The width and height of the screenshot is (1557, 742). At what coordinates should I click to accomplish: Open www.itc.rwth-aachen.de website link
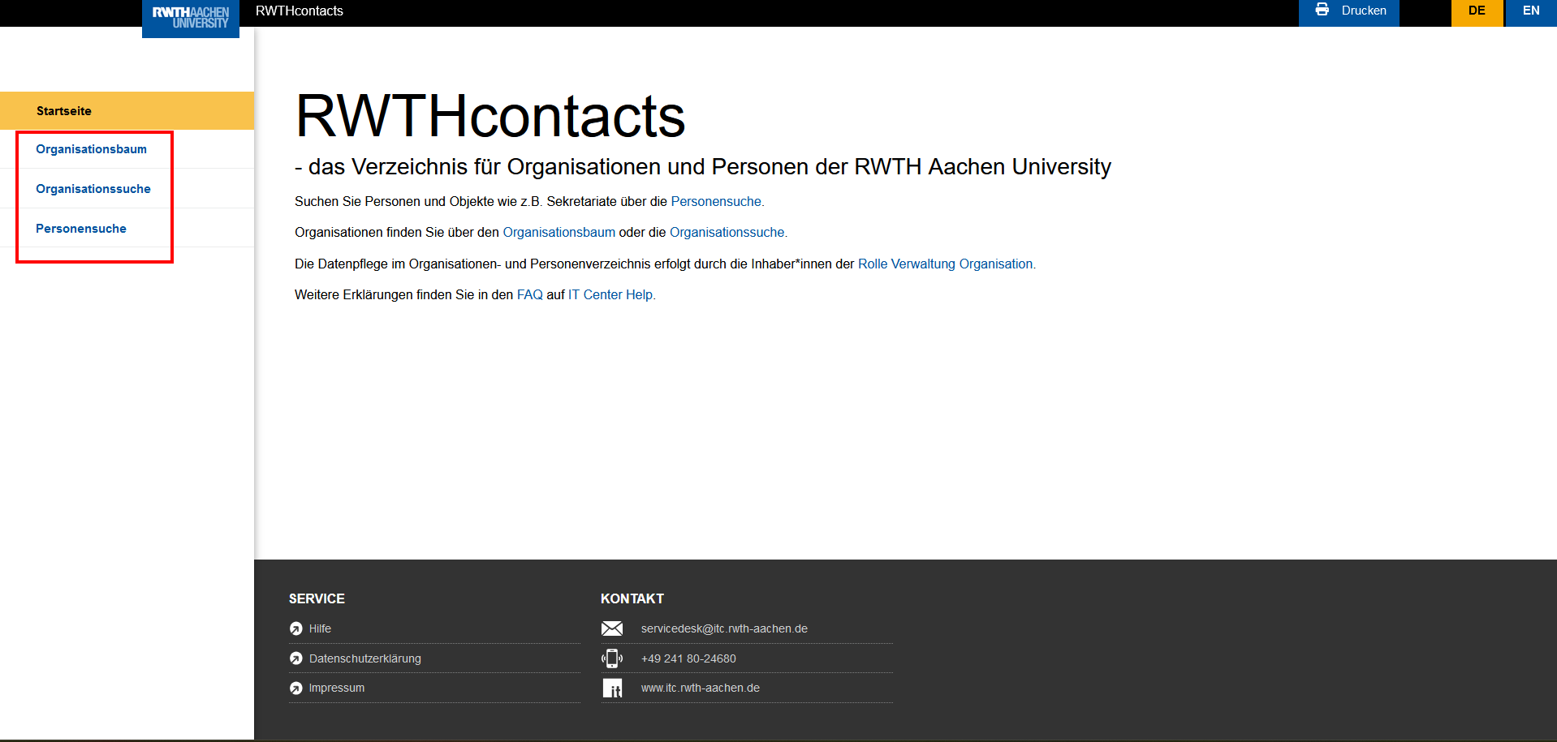coord(701,688)
